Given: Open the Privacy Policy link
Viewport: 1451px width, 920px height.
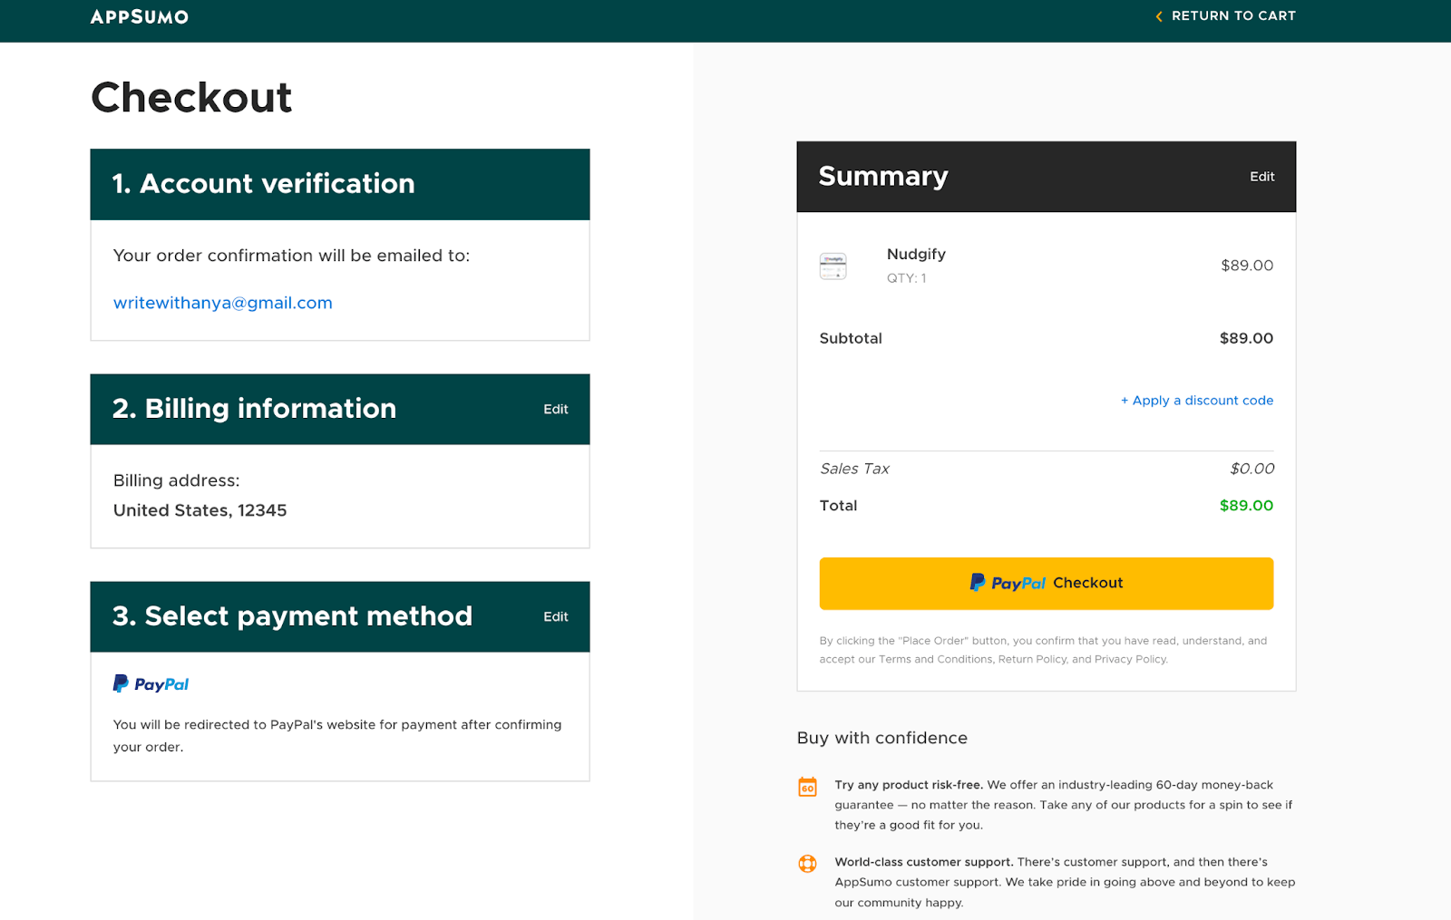Looking at the screenshot, I should coord(1130,660).
